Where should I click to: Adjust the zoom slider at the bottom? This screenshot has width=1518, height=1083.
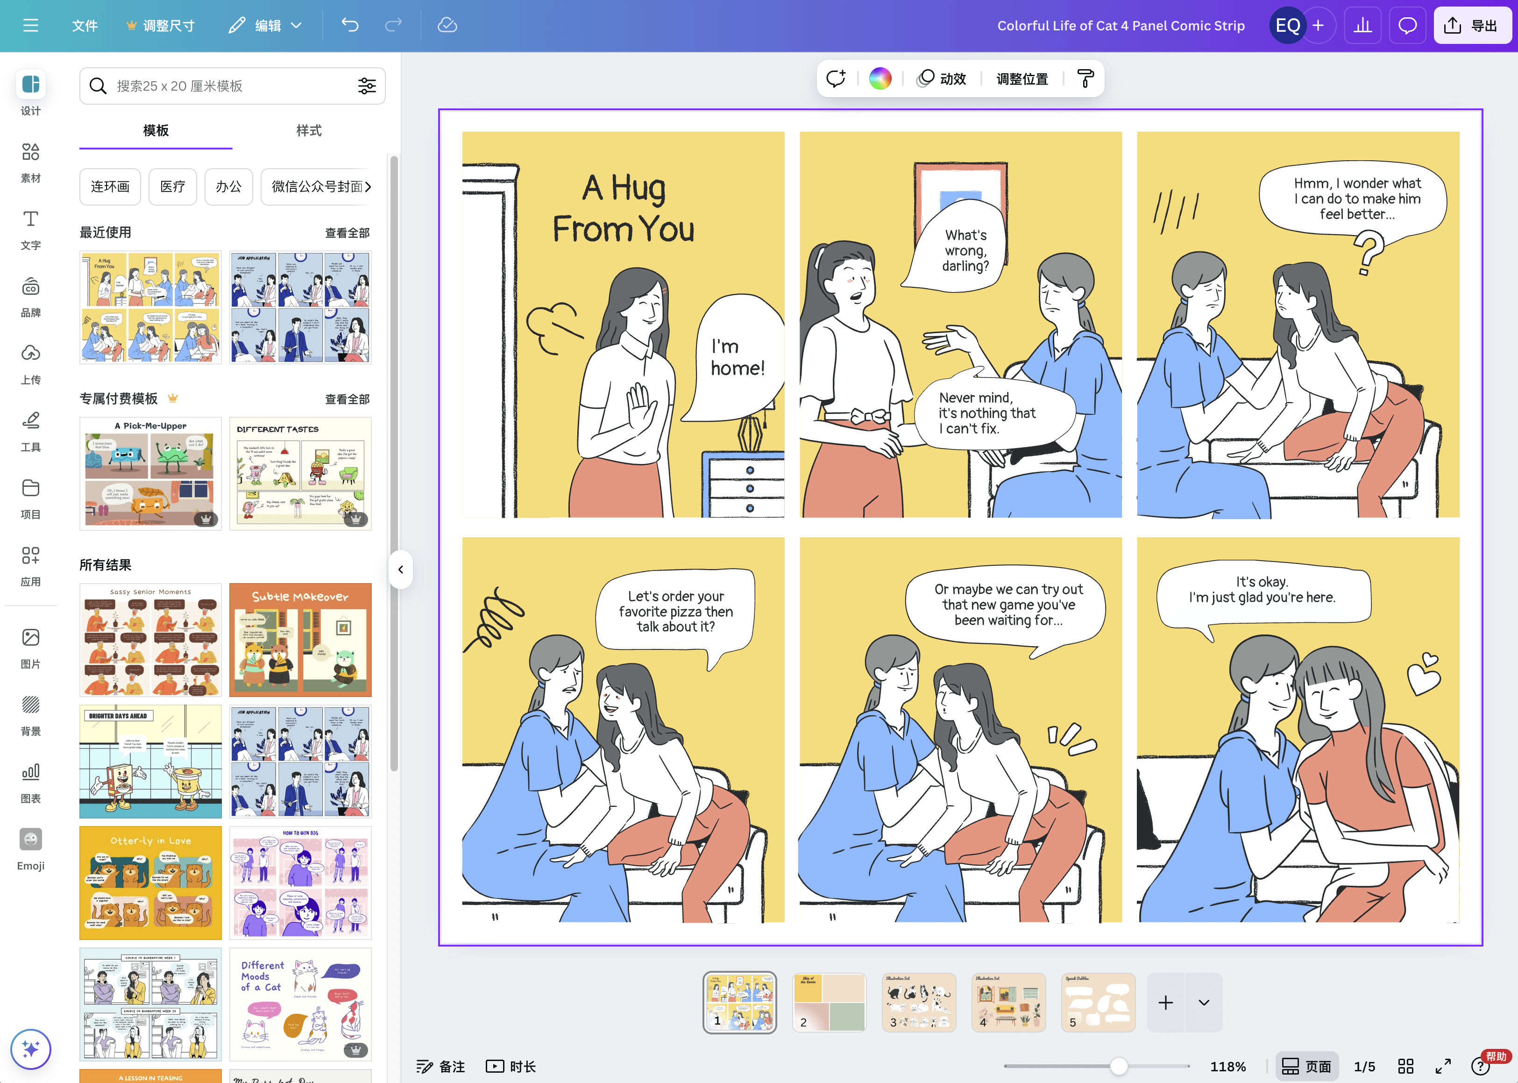(x=1119, y=1066)
